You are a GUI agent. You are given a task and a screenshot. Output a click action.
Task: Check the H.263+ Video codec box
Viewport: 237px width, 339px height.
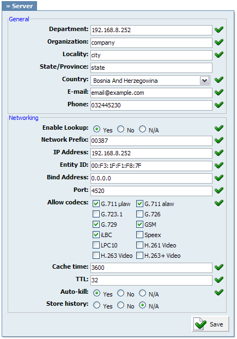pos(139,256)
